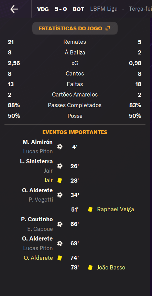Open the Estatísticas do Jogo button
Image resolution: width=152 pixels, height=296 pixels.
tap(75, 28)
